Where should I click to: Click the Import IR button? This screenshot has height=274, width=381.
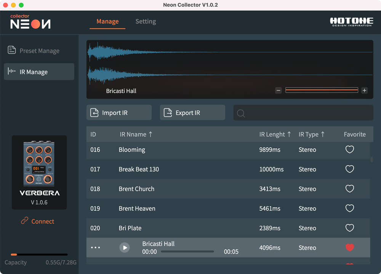[119, 113]
